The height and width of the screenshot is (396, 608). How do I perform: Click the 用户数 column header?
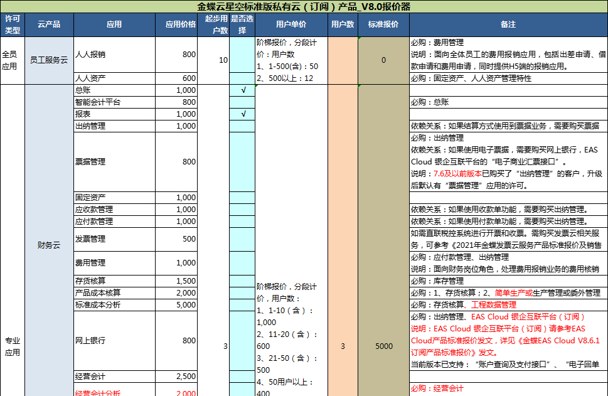[x=343, y=24]
